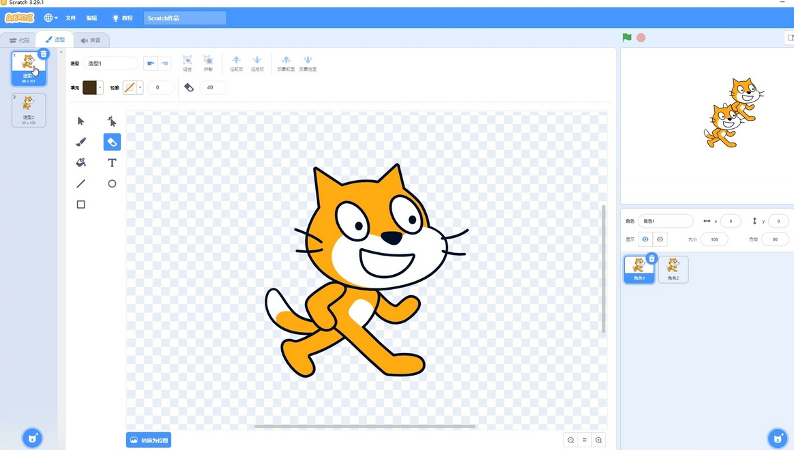Send selection to back with 放最后面

coord(308,63)
